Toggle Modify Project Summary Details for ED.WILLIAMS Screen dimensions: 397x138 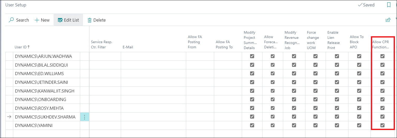[252, 73]
